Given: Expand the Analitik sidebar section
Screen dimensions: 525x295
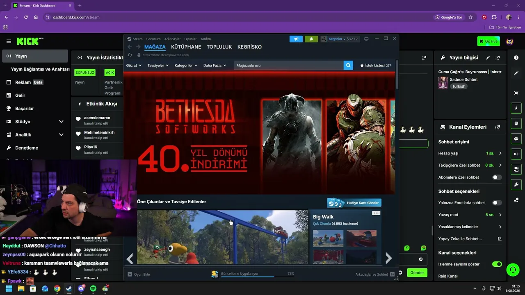Looking at the screenshot, I should tap(61, 135).
